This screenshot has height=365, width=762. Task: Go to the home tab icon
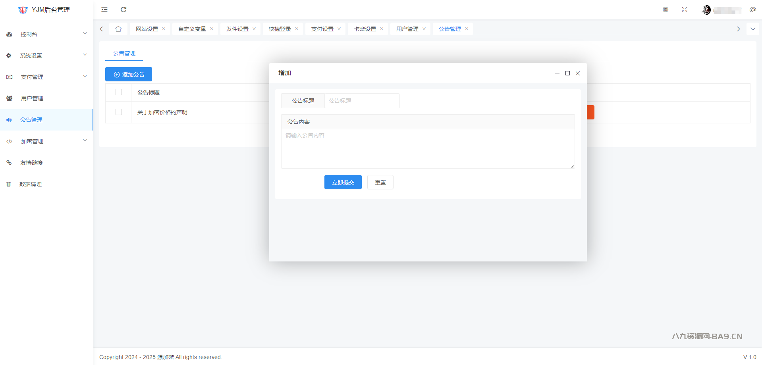coord(118,29)
